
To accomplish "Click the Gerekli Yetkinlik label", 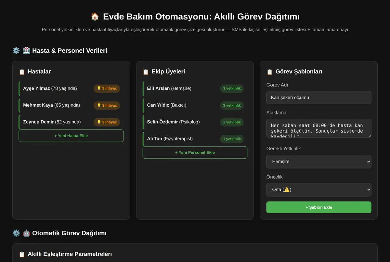I will (x=283, y=149).
